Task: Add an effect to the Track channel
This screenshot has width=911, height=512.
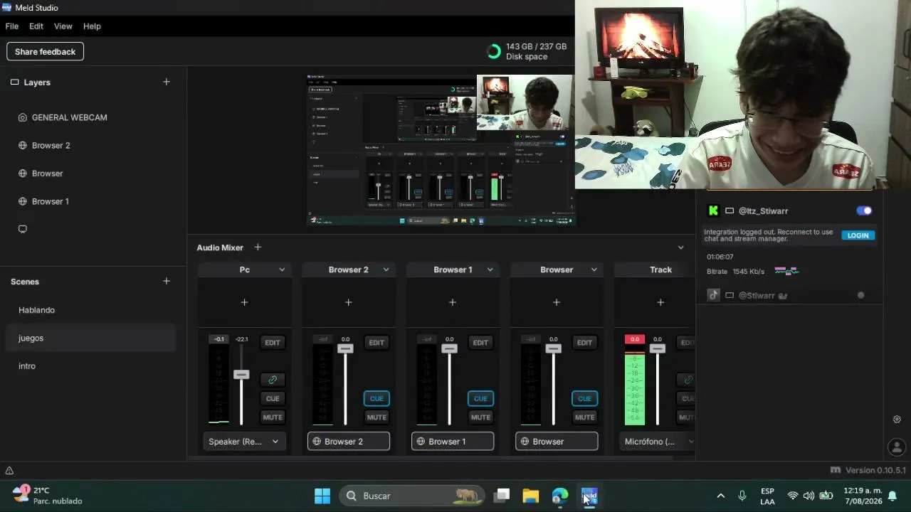Action: click(x=660, y=302)
